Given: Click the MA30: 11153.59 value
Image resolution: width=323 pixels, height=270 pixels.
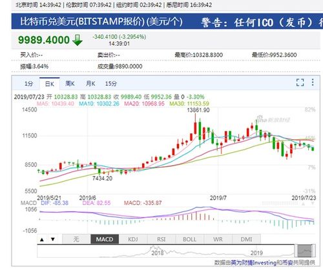Looking at the screenshot, I should click(x=189, y=104).
